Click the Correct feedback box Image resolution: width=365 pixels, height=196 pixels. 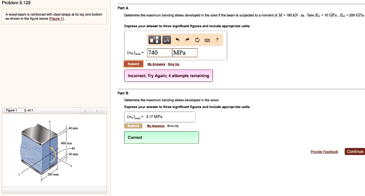click(x=161, y=137)
